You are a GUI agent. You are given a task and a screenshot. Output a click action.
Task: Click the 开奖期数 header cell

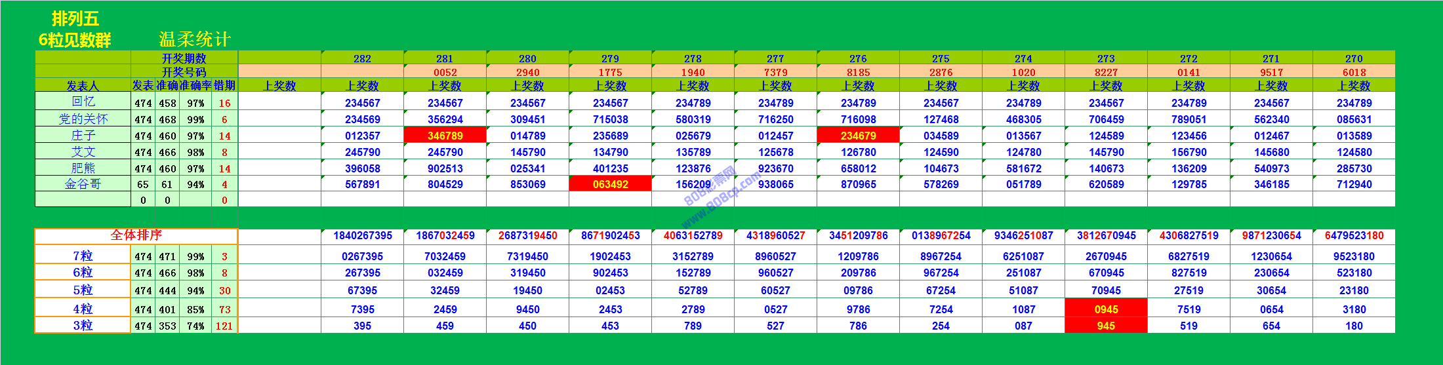tap(184, 58)
